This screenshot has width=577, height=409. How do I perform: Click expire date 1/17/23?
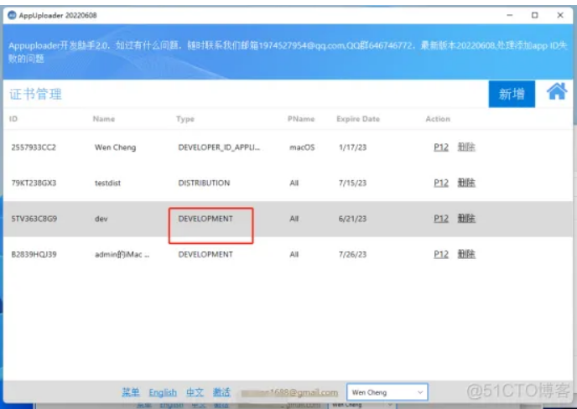coord(352,148)
